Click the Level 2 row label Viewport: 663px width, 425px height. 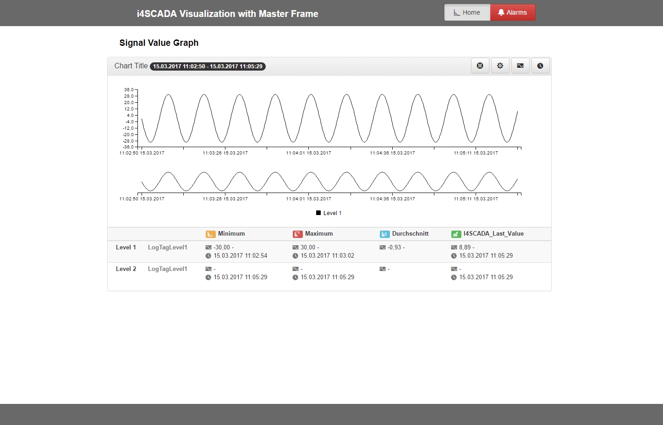[126, 269]
